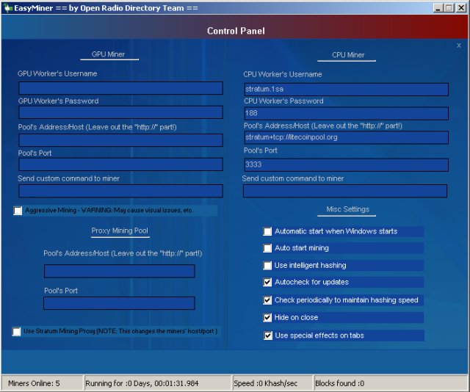Click the EasyMiner title bar app icon
The image size is (470, 392).
point(7,8)
